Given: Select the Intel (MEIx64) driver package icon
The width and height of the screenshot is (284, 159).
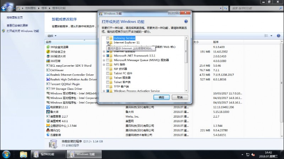Looking at the screenshot, I should point(48,93).
